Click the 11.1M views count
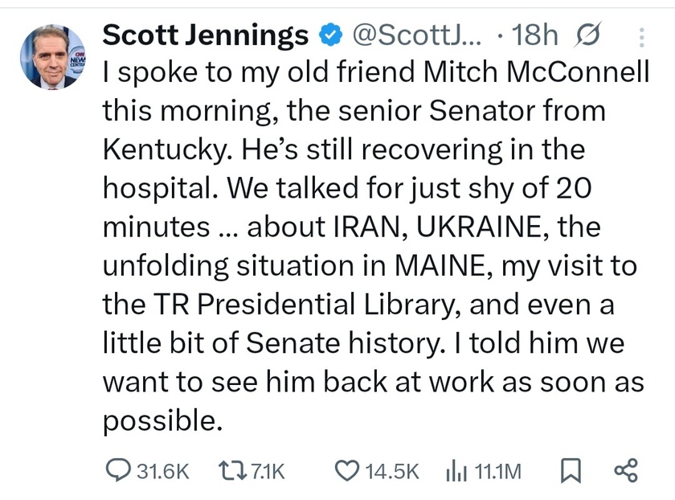 [x=497, y=471]
